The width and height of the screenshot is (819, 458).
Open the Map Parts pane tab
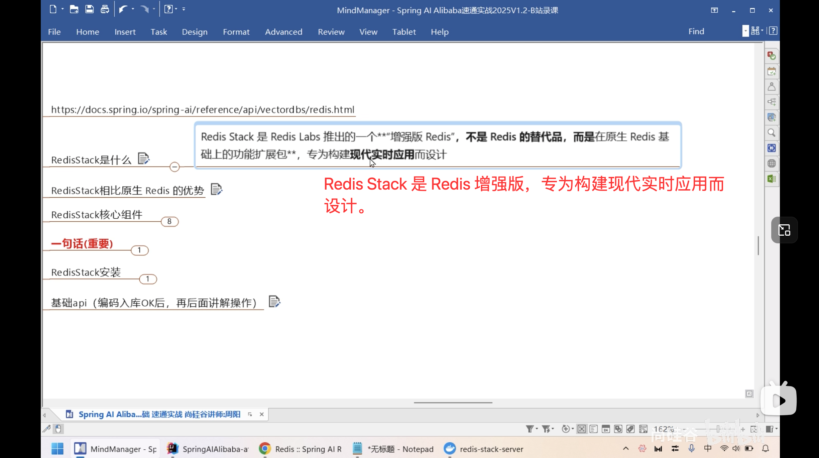[772, 102]
